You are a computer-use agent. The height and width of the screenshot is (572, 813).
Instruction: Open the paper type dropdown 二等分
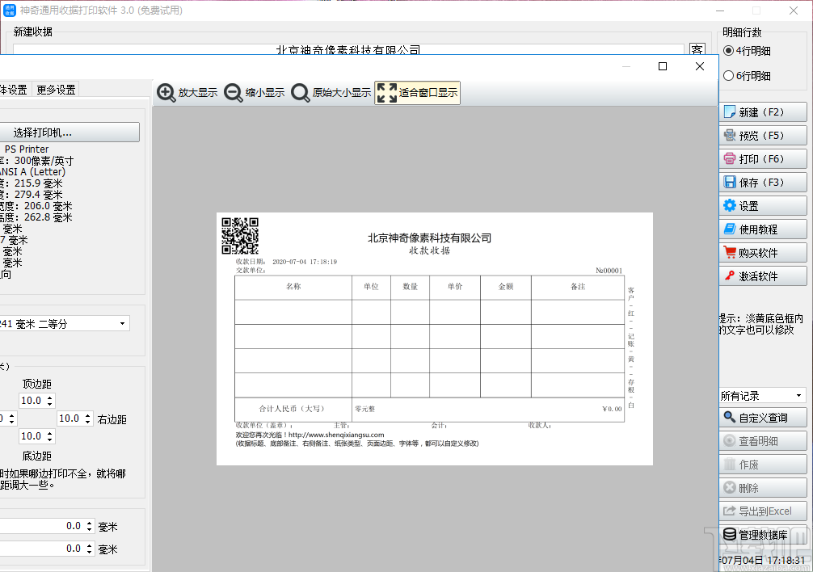point(63,324)
